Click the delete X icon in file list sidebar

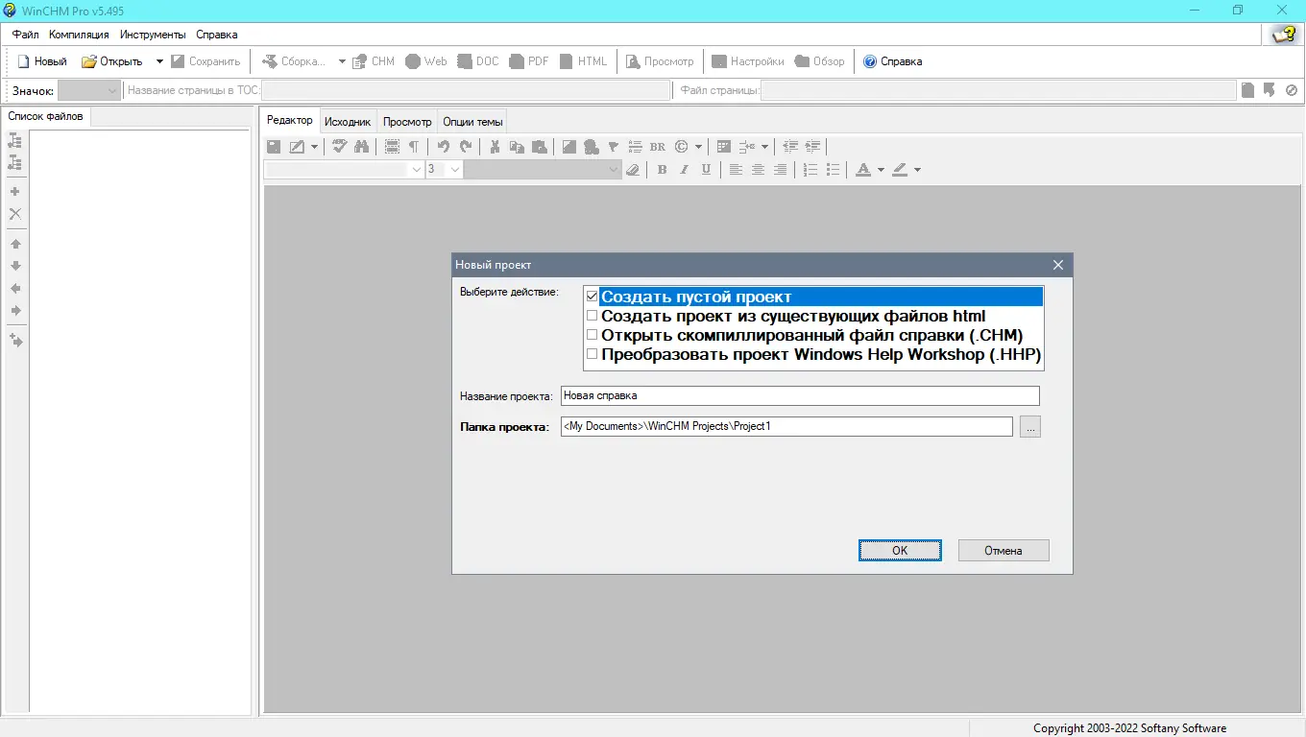click(15, 214)
